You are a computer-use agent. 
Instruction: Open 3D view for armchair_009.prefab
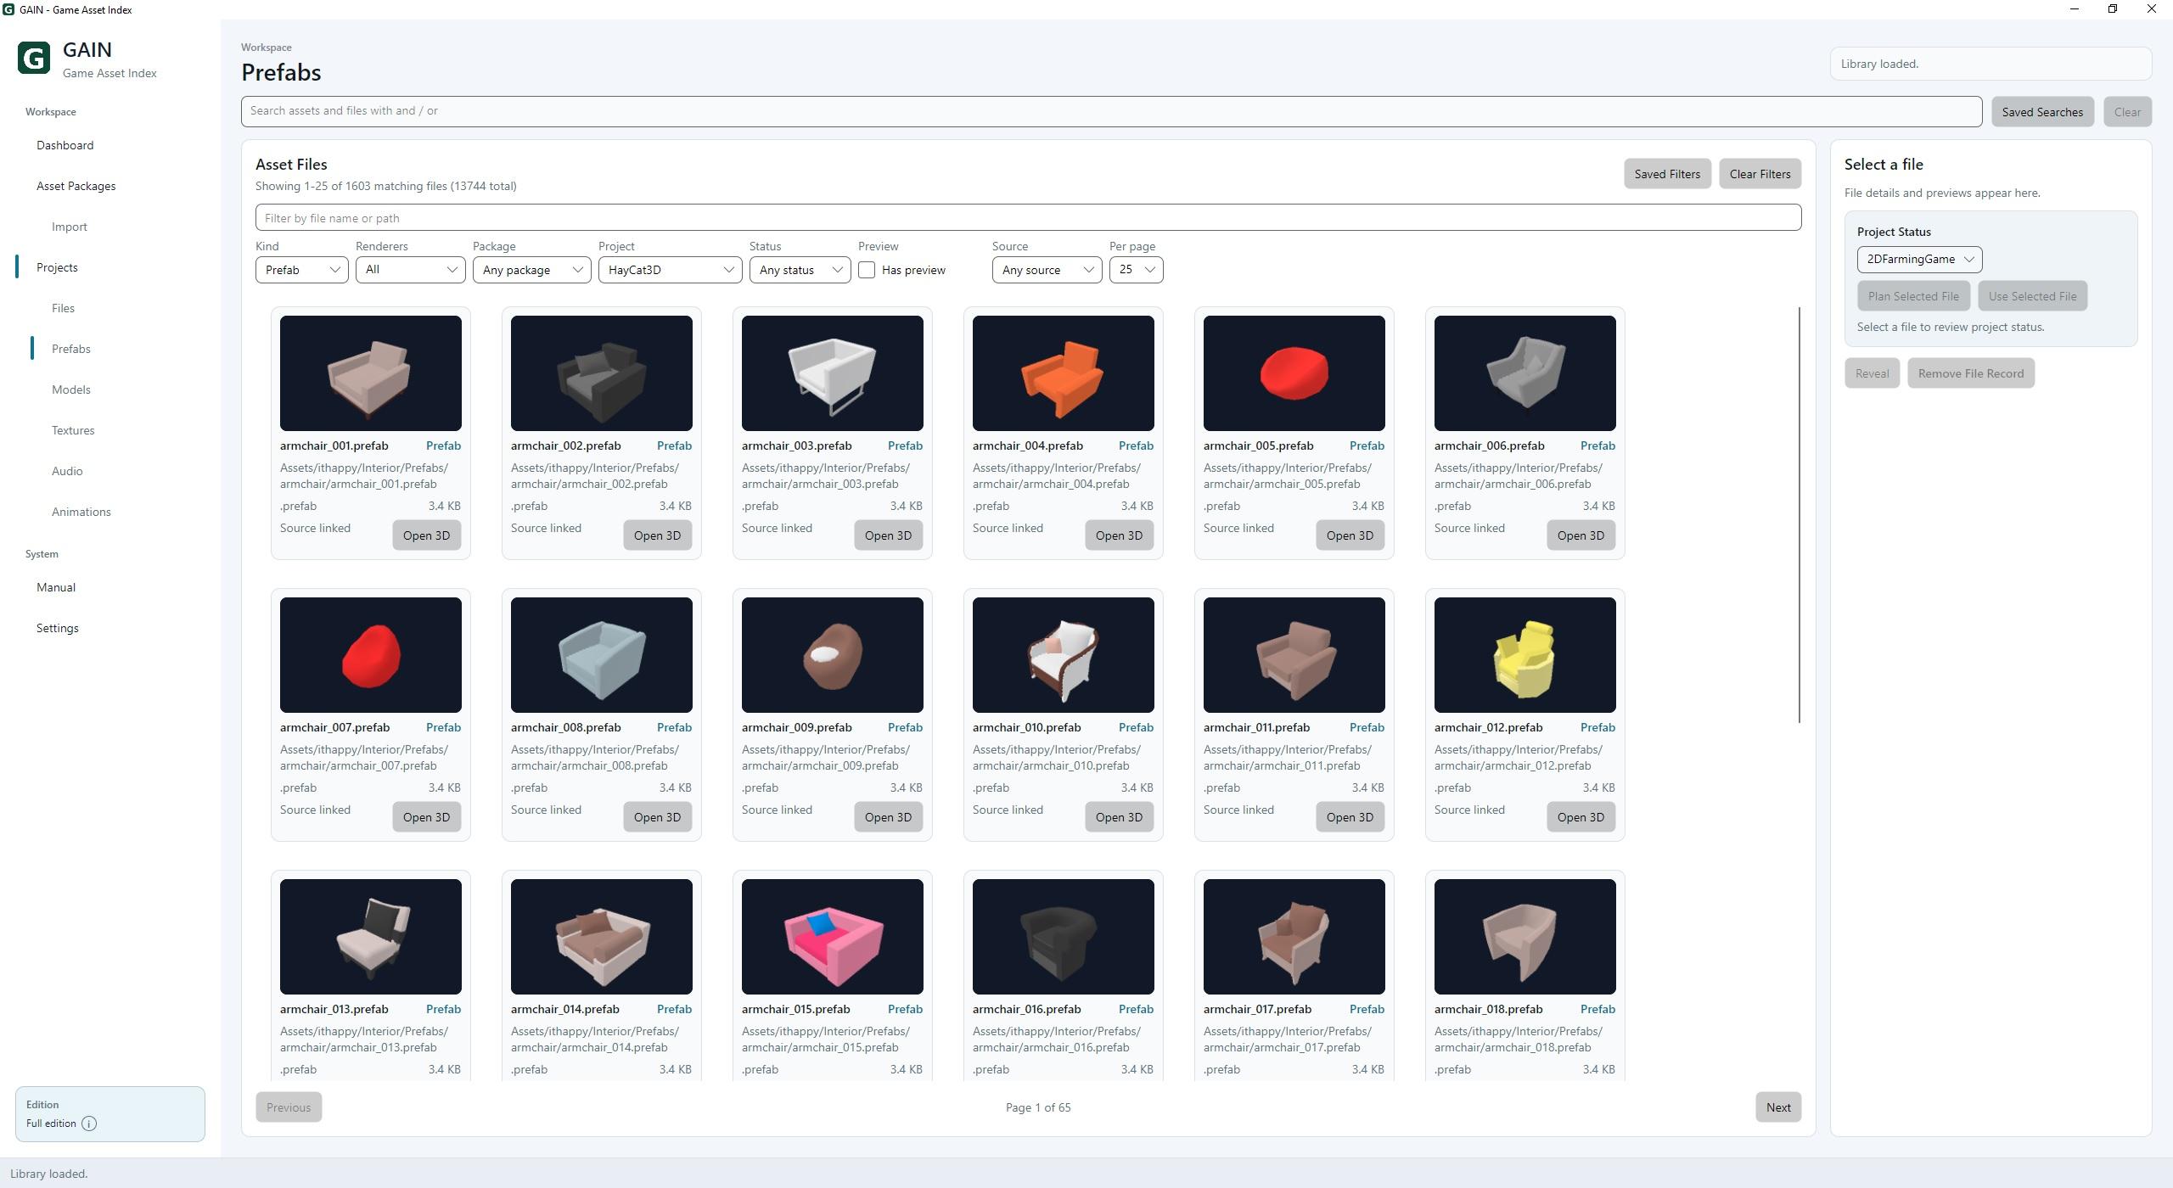(x=888, y=817)
